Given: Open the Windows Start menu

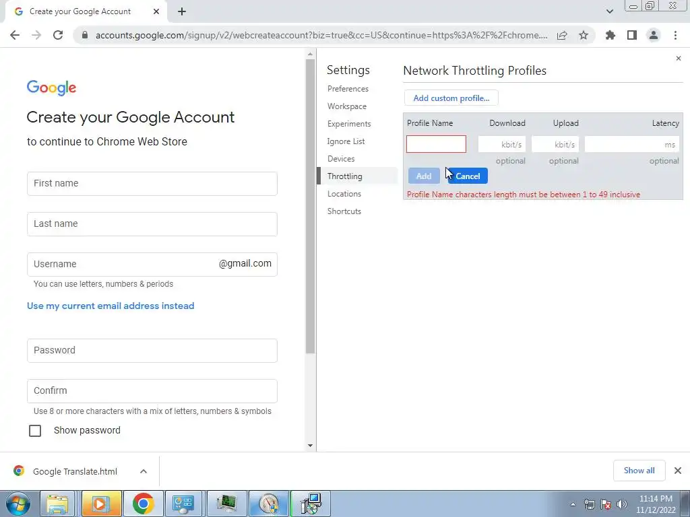Looking at the screenshot, I should 18,504.
